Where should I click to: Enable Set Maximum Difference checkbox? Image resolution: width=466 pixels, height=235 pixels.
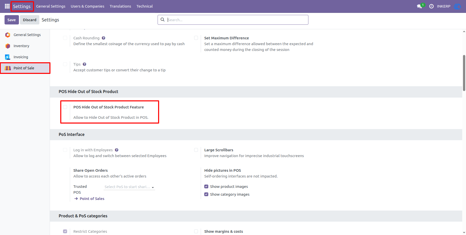pos(196,38)
